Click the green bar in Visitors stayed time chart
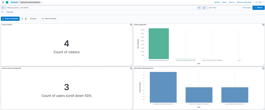 point(159,44)
